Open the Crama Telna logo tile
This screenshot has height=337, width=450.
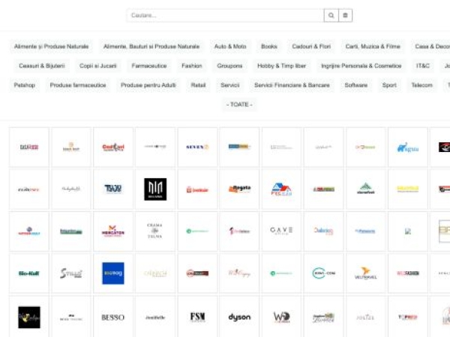coord(155,231)
